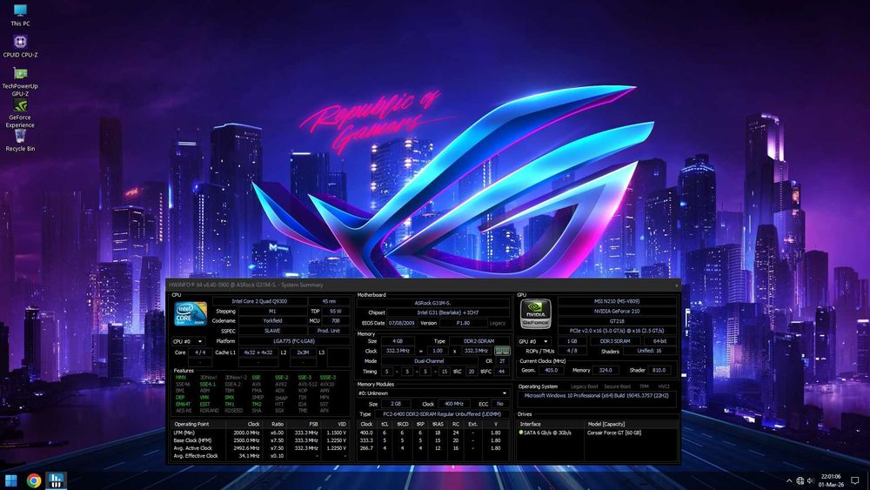
Task: Click the memory module chip icon
Action: click(x=502, y=351)
